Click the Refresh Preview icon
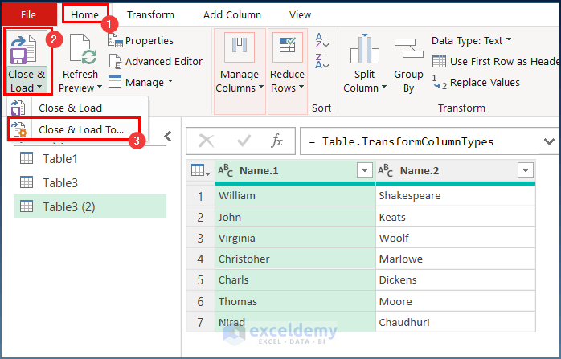Screen dimensions: 561x359 point(83,49)
